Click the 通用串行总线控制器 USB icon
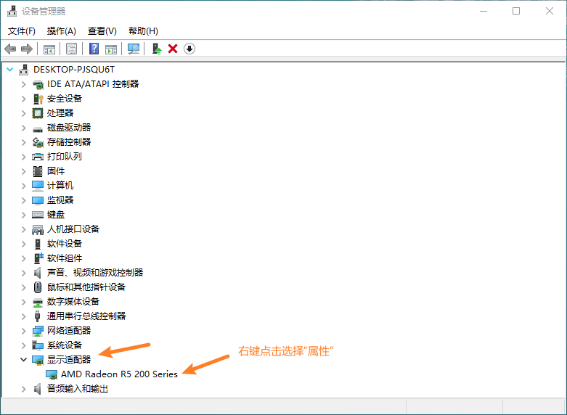 [x=37, y=316]
